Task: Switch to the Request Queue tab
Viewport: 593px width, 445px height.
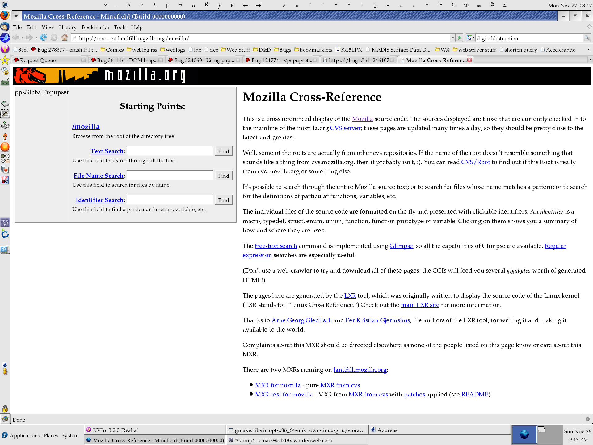Action: point(49,60)
